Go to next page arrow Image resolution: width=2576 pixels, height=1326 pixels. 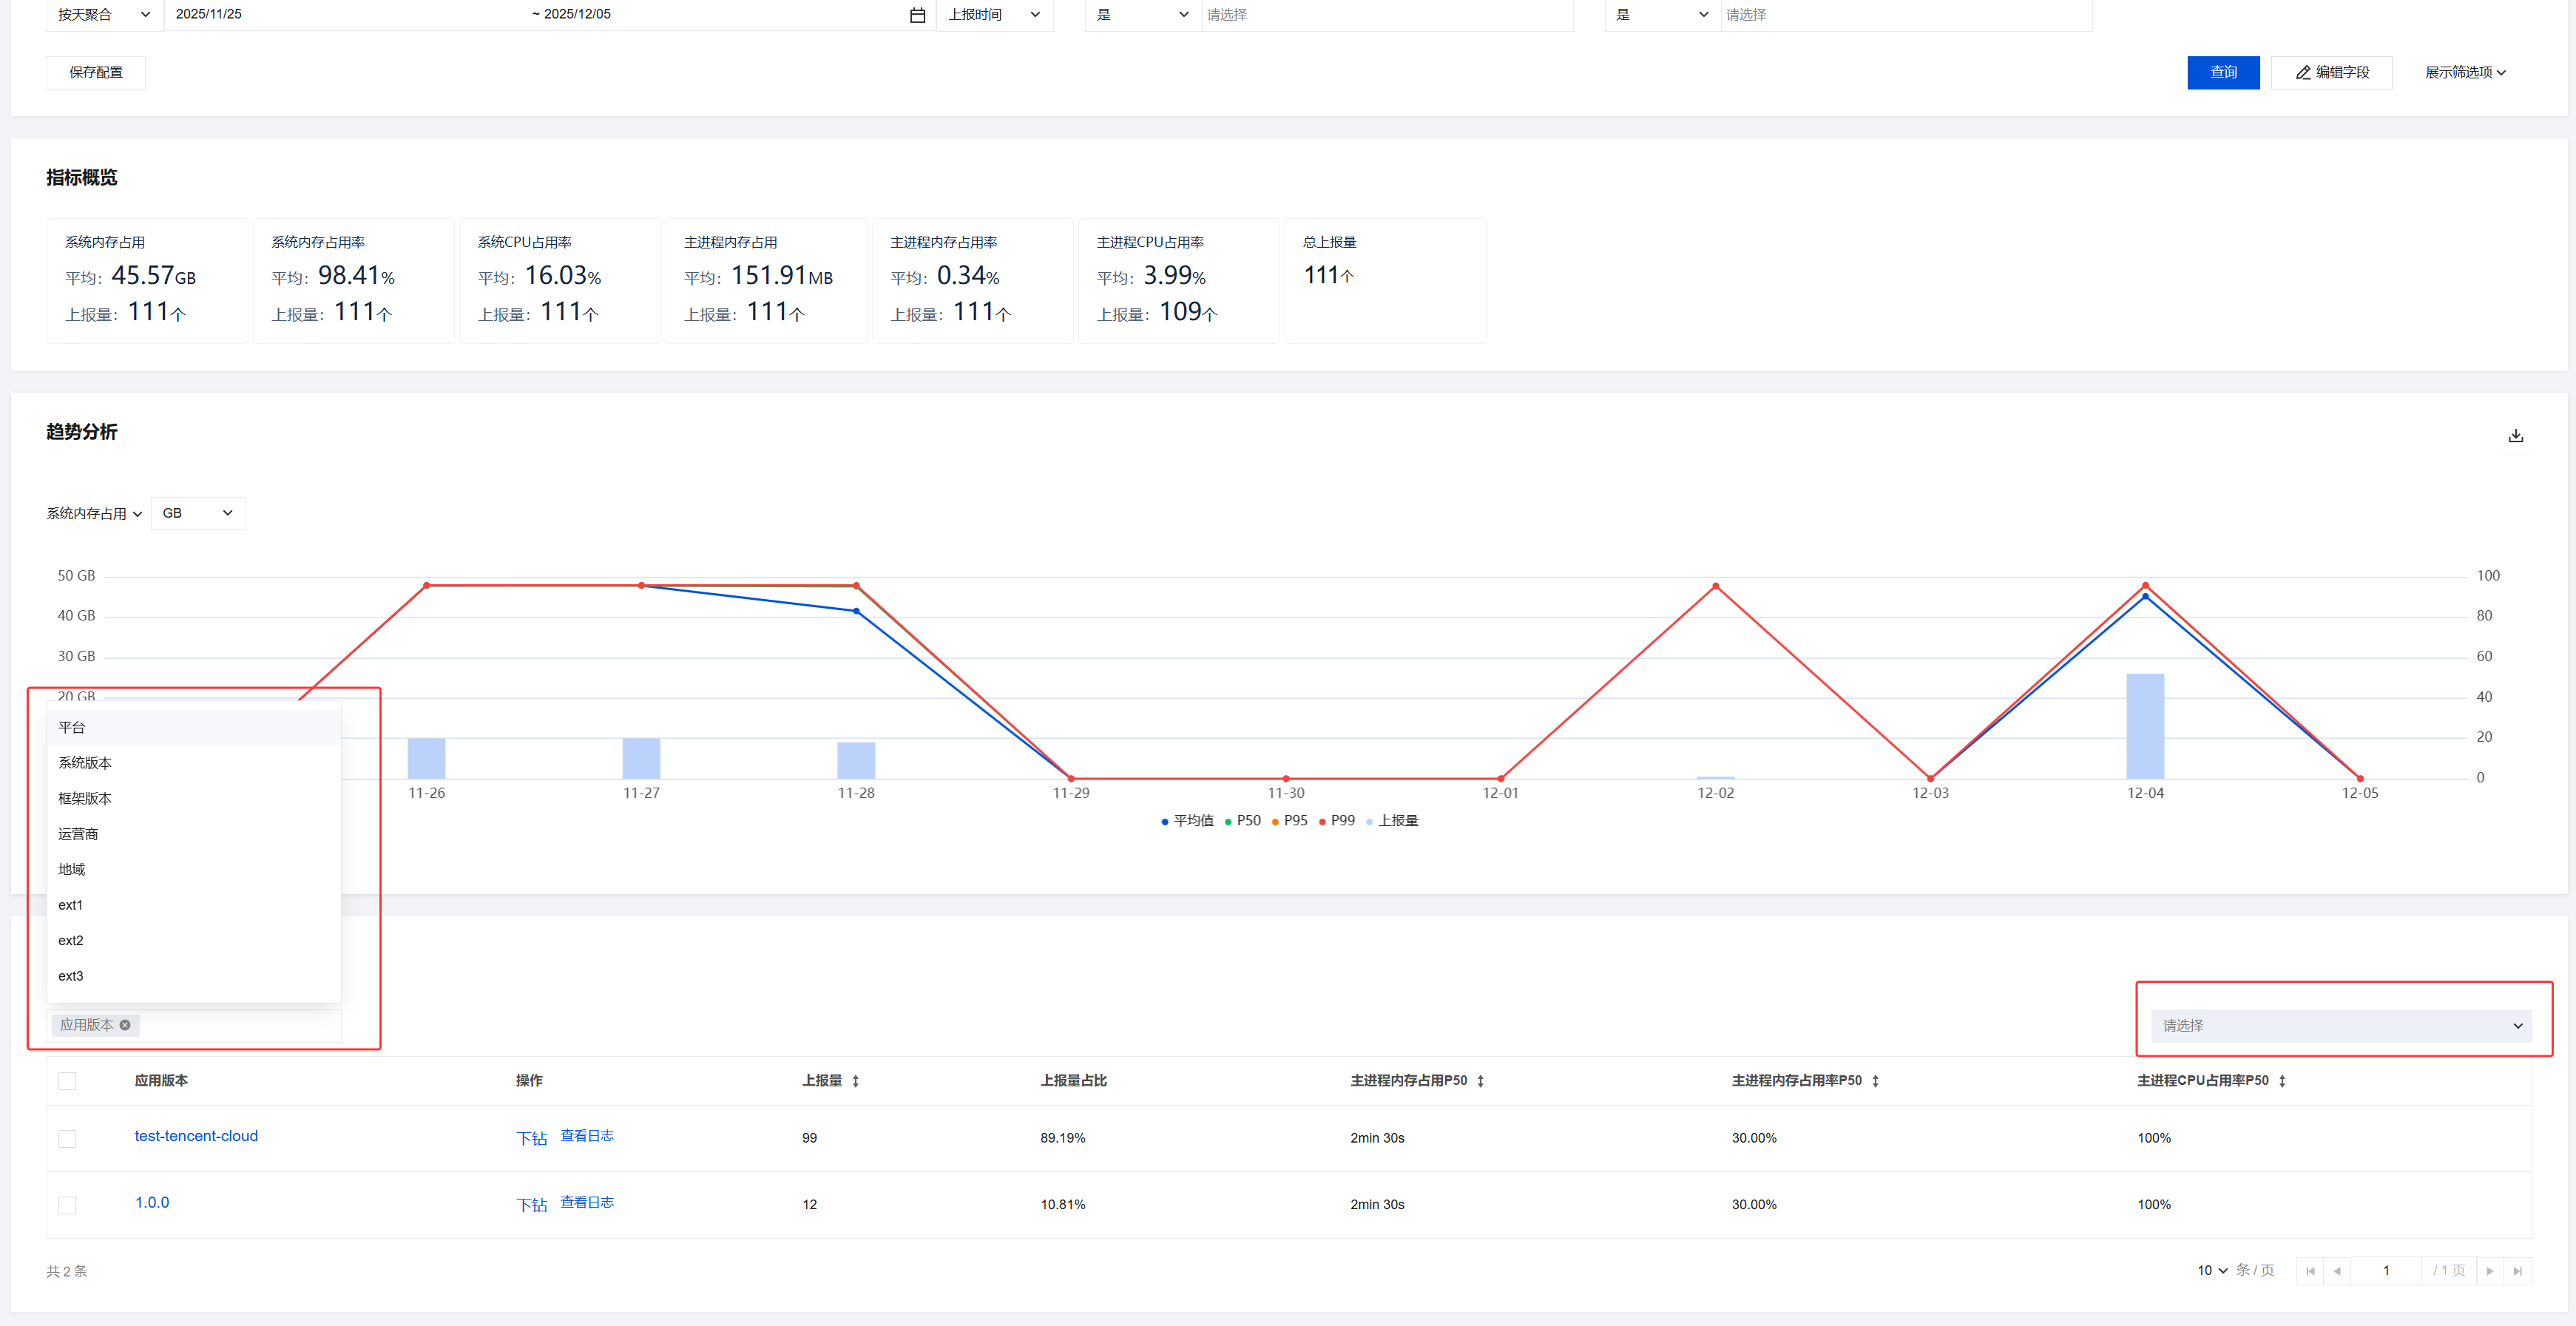coord(2490,1271)
